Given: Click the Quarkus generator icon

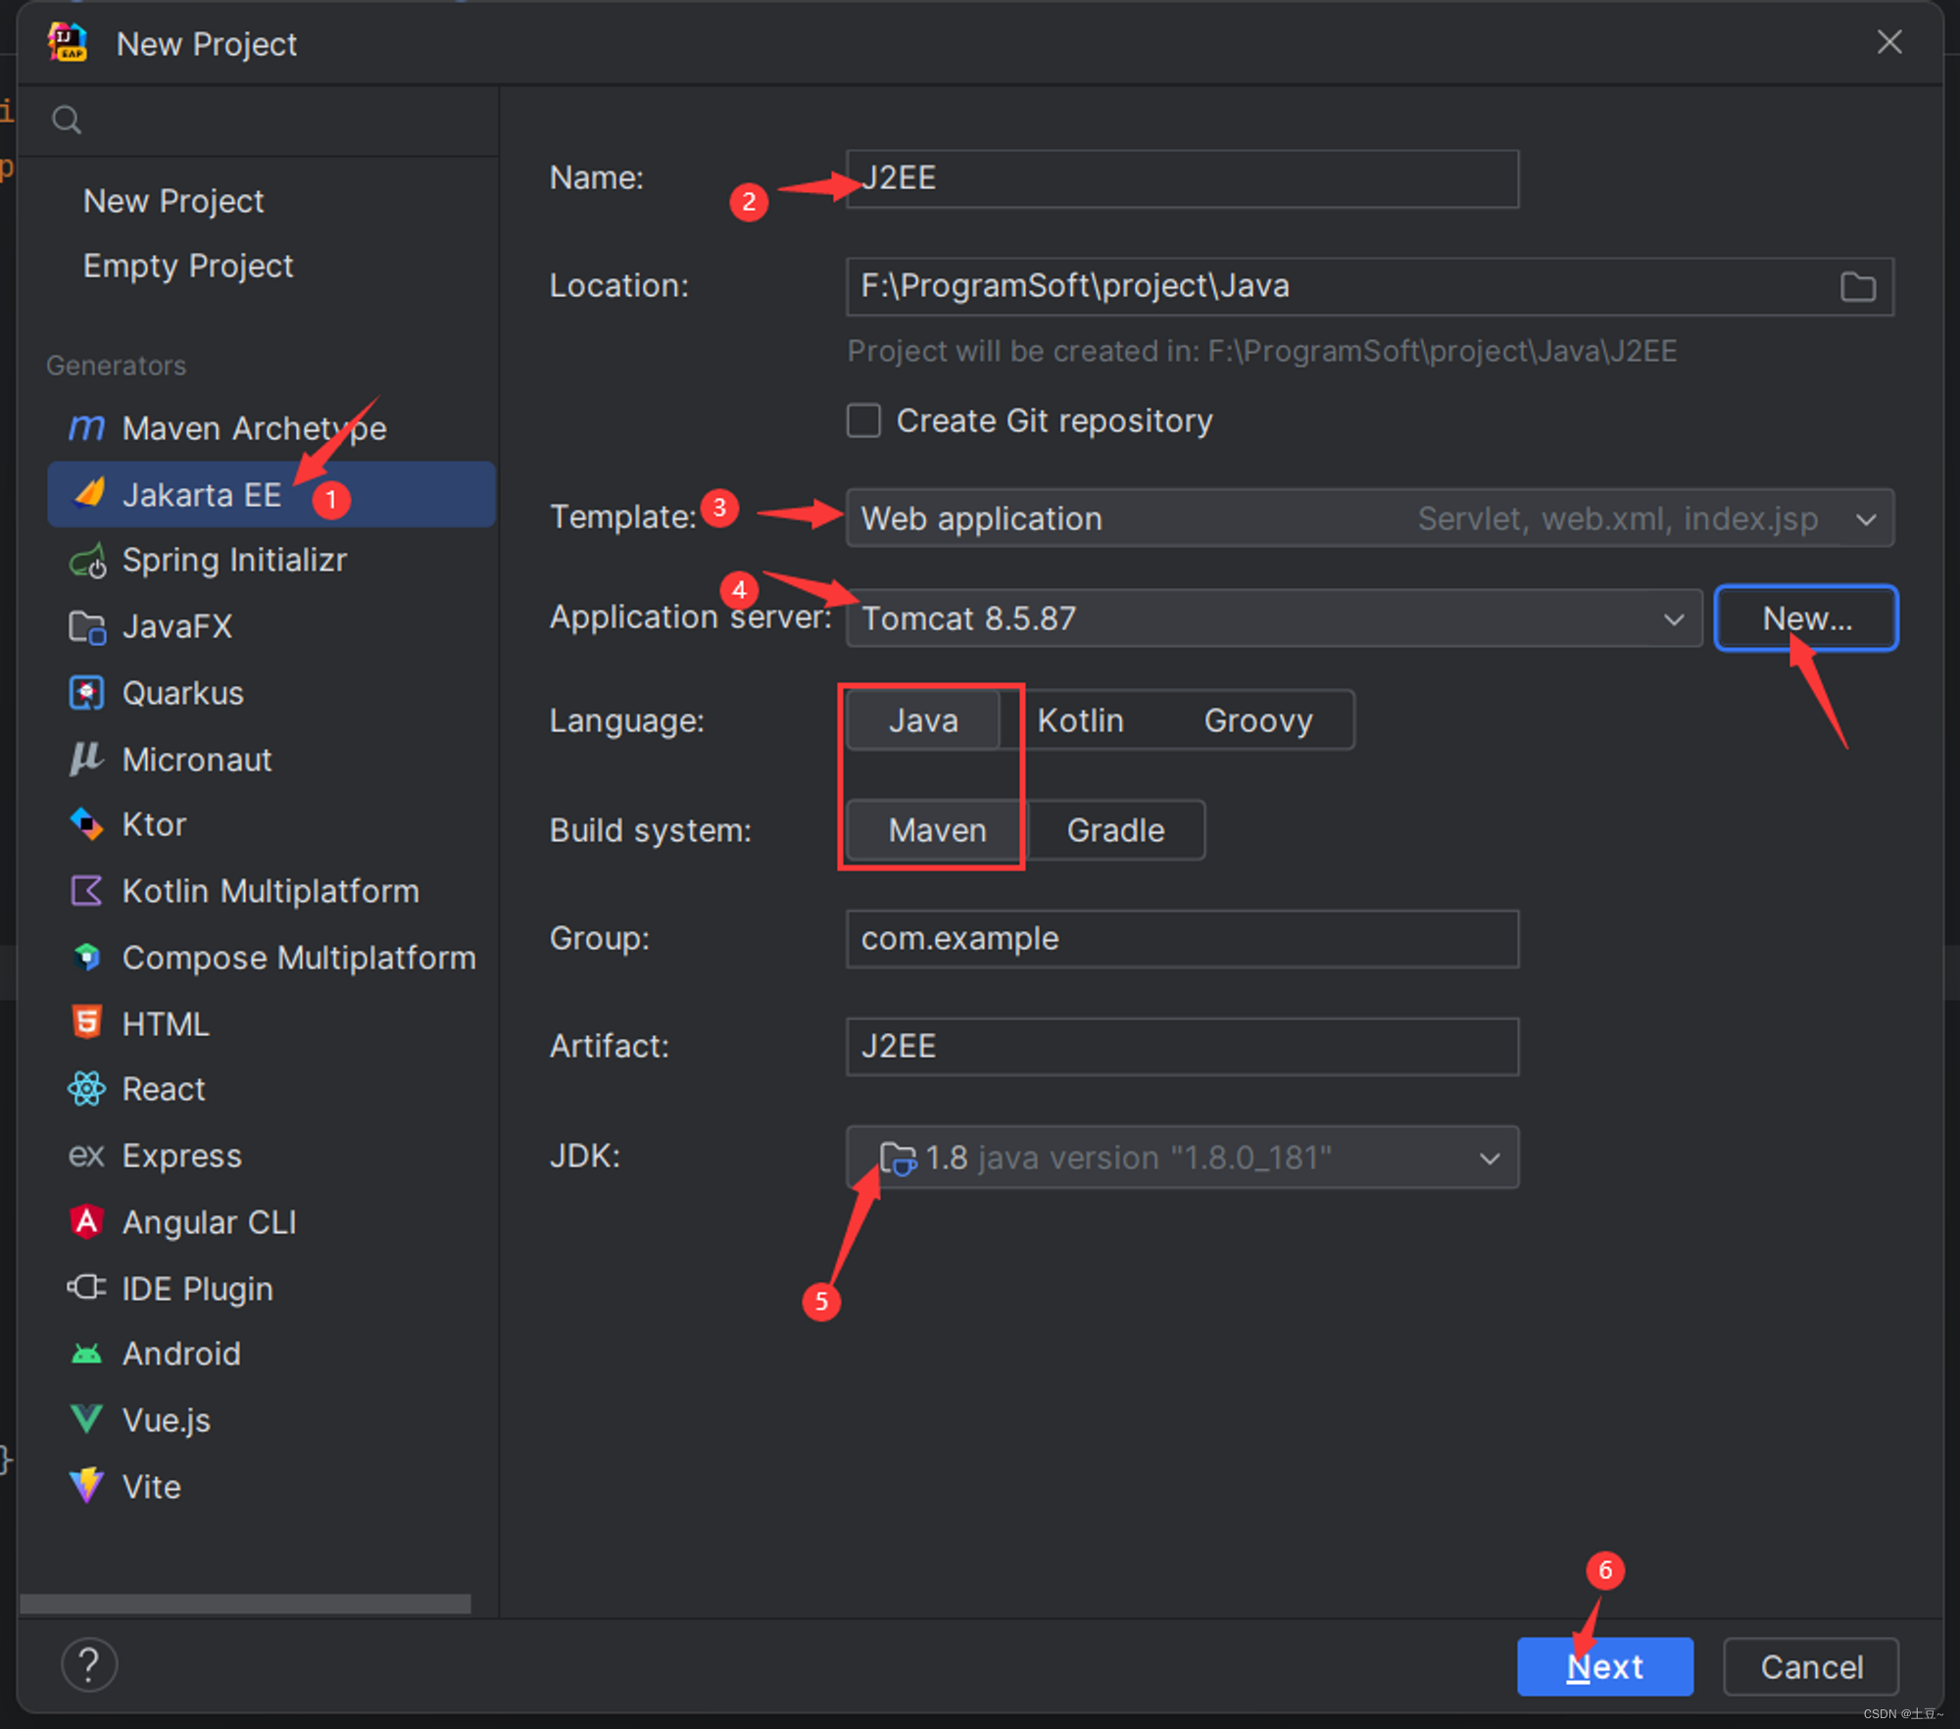Looking at the screenshot, I should click(x=87, y=693).
